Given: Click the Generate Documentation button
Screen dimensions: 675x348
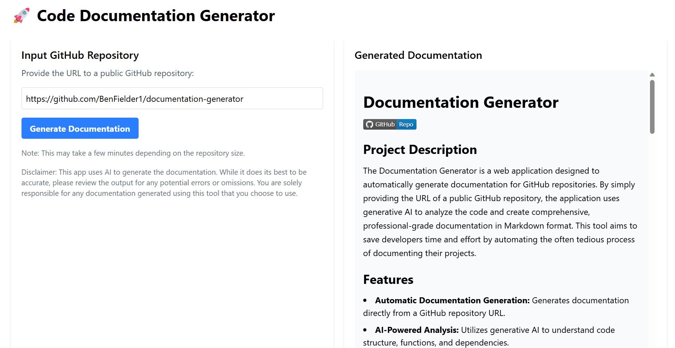Looking at the screenshot, I should [x=80, y=128].
